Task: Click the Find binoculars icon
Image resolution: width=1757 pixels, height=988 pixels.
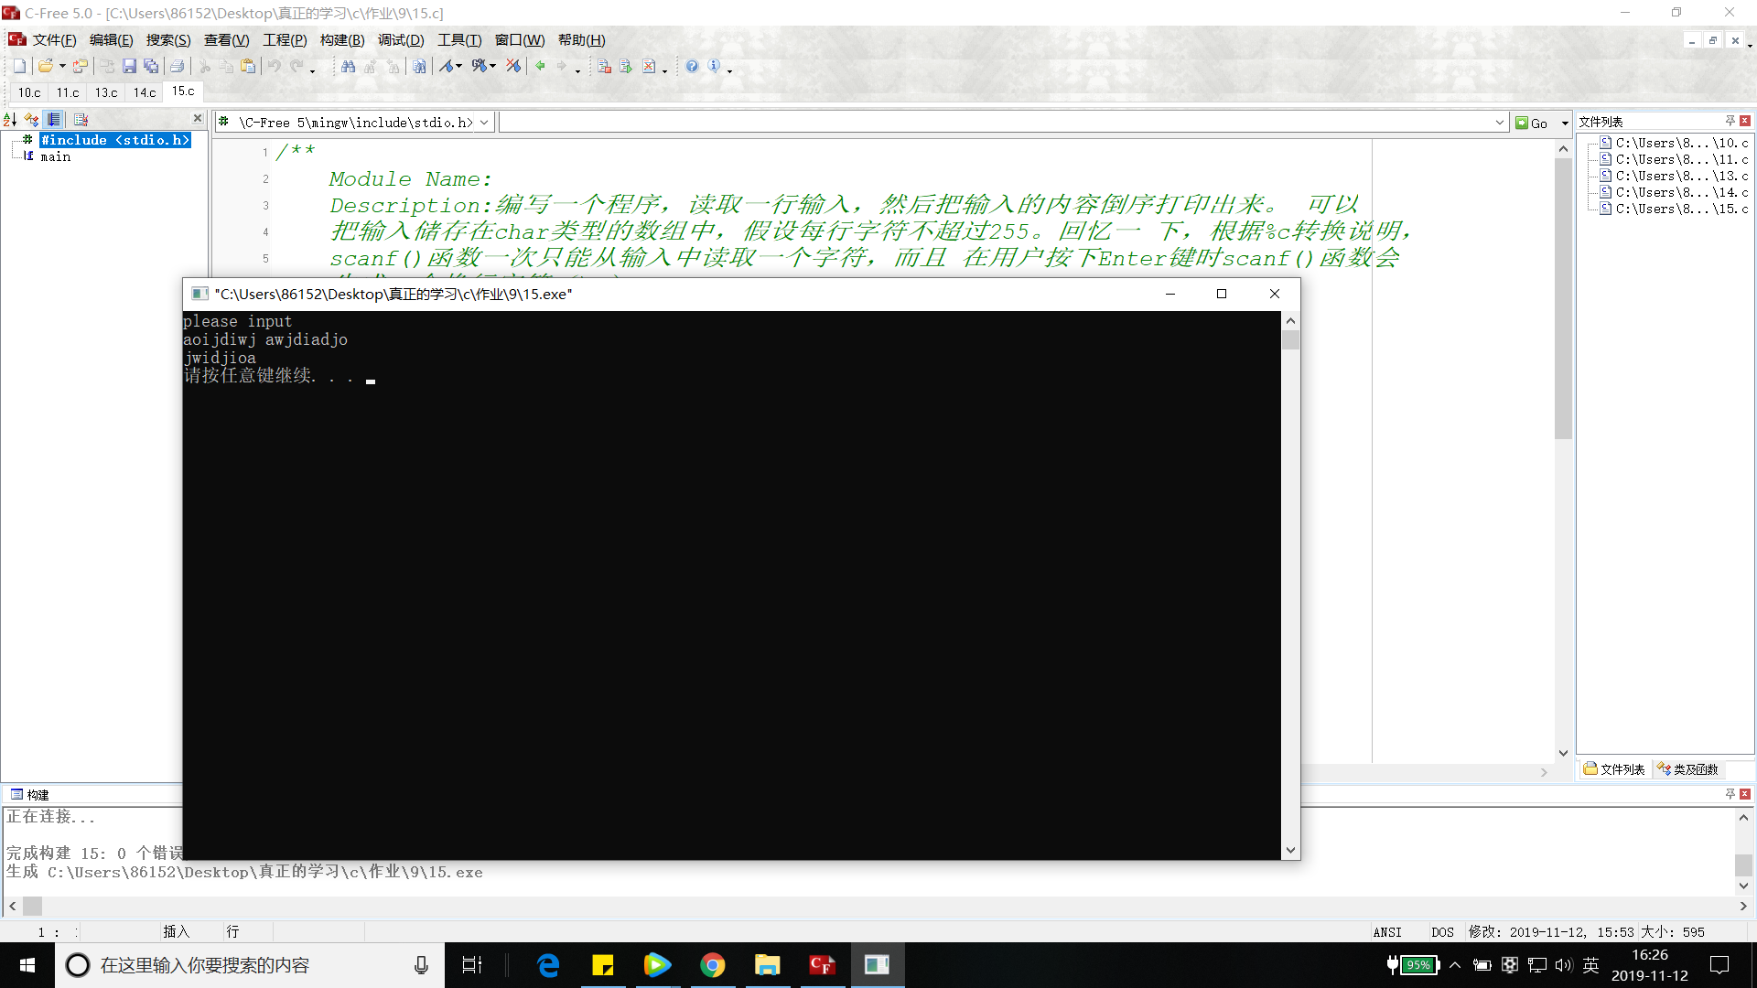Action: [348, 66]
